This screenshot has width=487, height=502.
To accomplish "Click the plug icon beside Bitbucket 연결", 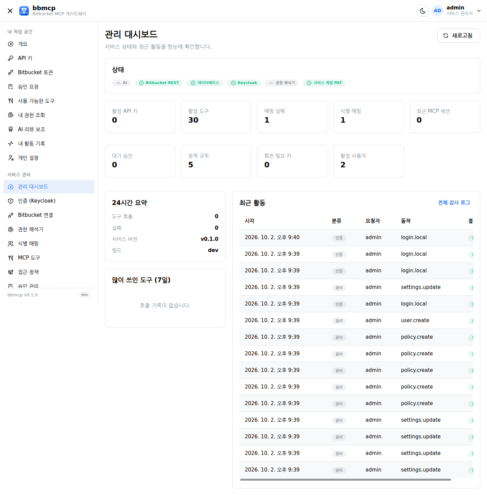I will (11, 215).
